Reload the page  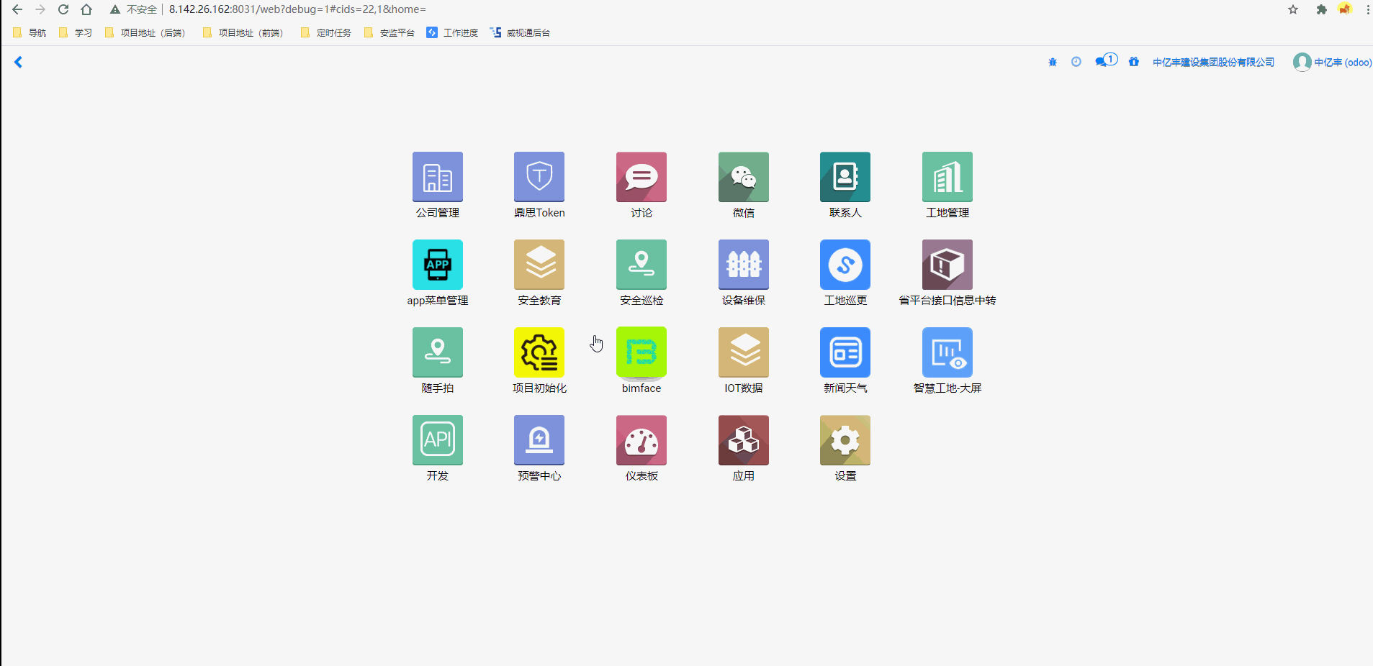[63, 9]
